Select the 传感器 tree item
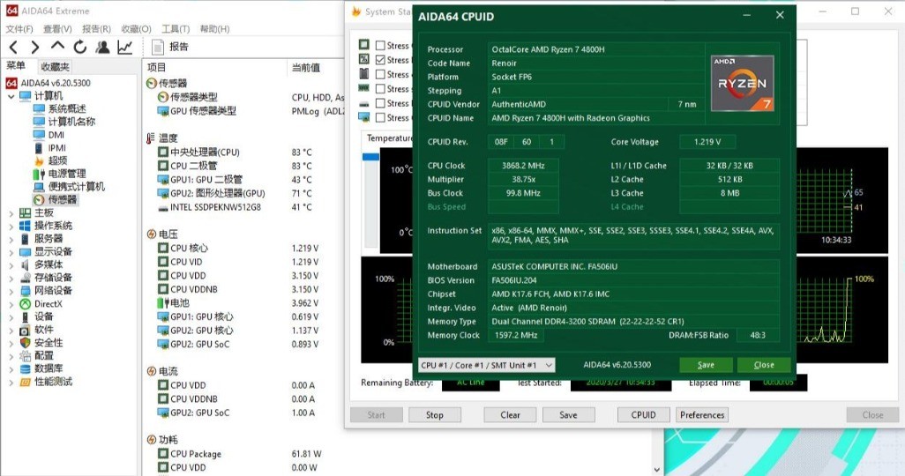Image resolution: width=905 pixels, height=476 pixels. [63, 200]
